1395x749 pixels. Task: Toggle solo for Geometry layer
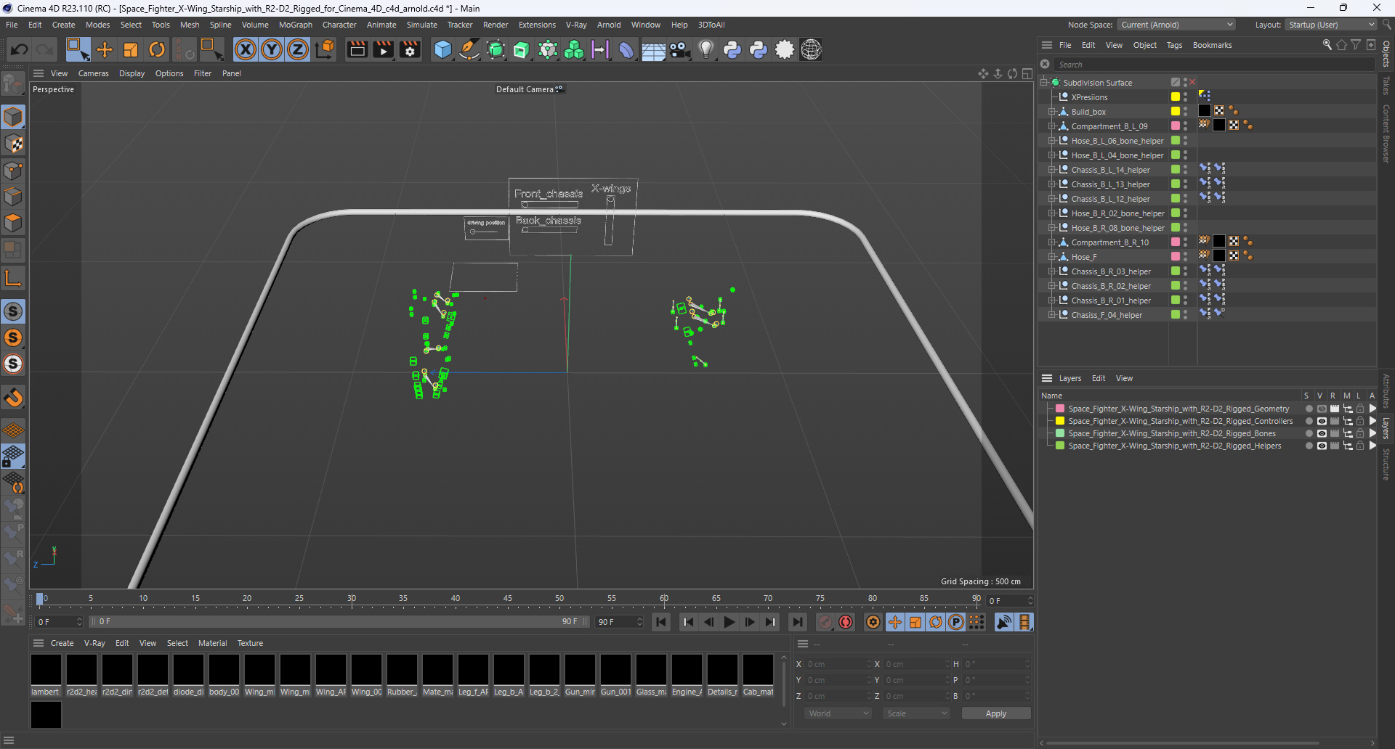coord(1309,409)
